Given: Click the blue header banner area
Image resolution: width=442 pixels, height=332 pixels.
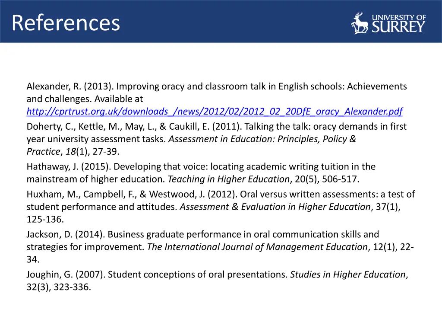Looking at the screenshot, I should tap(221, 21).
